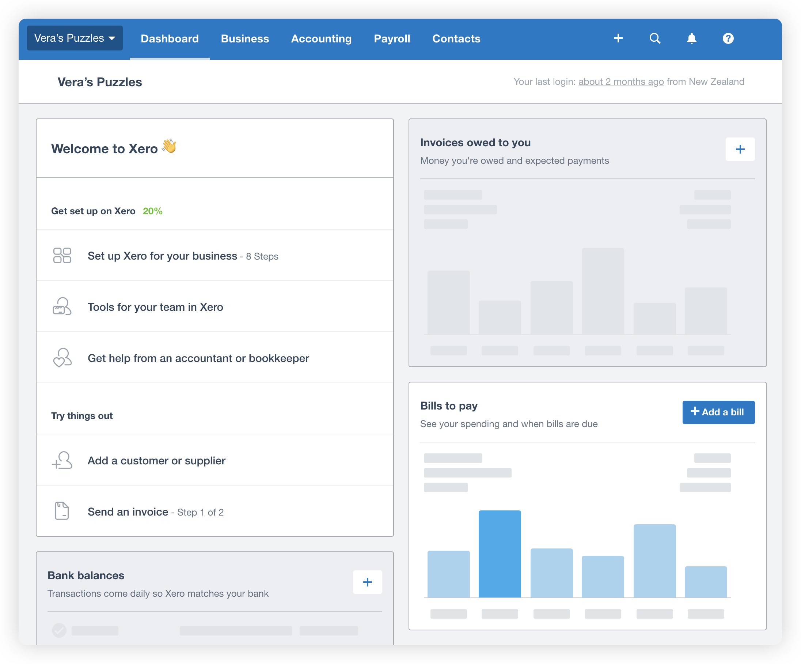Screen dimensions: 801x664
Task: Click the Add a customer person icon
Action: [62, 460]
